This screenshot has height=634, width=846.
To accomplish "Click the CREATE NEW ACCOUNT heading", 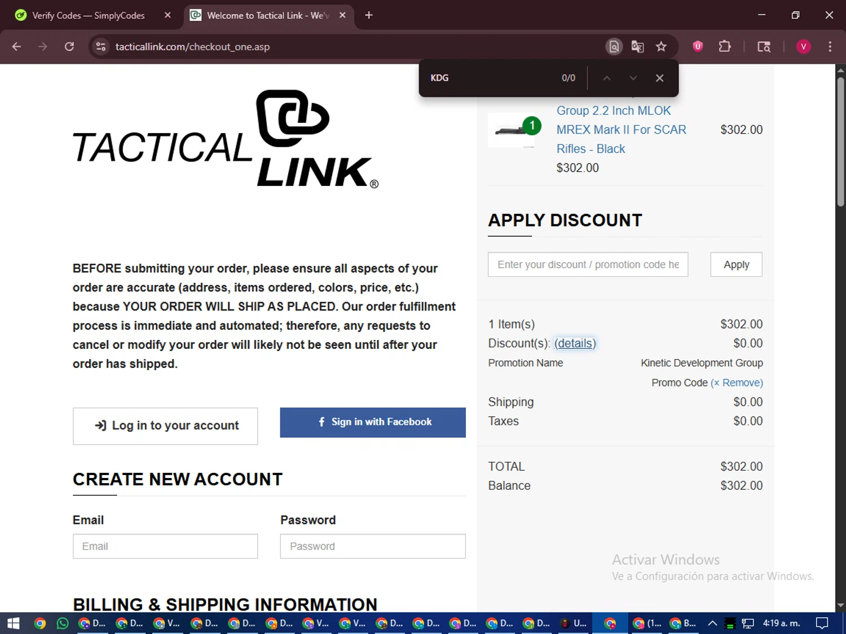I will coord(178,480).
